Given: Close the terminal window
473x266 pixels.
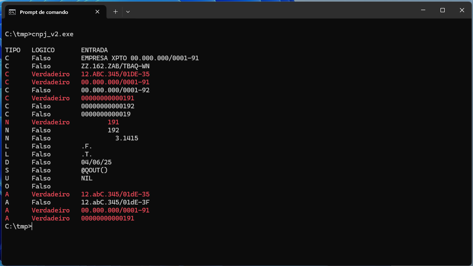Looking at the screenshot, I should (x=462, y=10).
